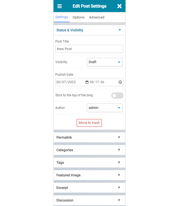This screenshot has height=206, width=179.
Task: Switch to the Options tab
Action: coord(79,17)
